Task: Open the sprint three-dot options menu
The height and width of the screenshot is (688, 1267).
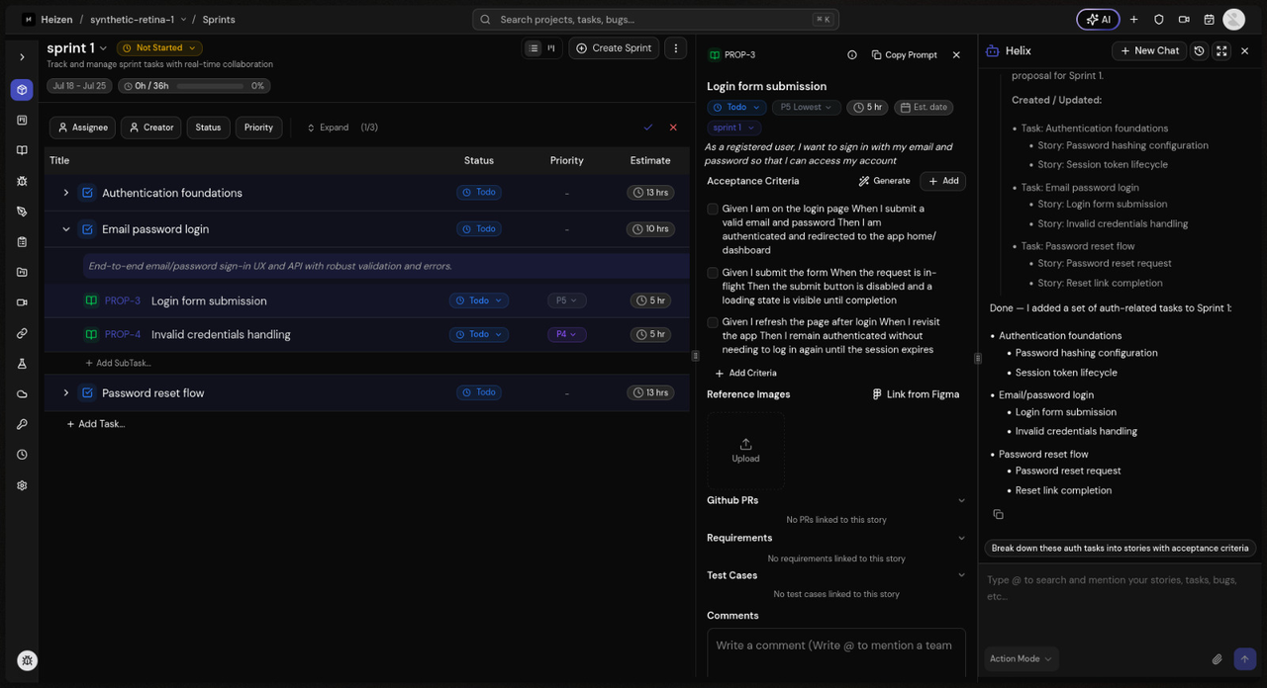Action: point(676,47)
